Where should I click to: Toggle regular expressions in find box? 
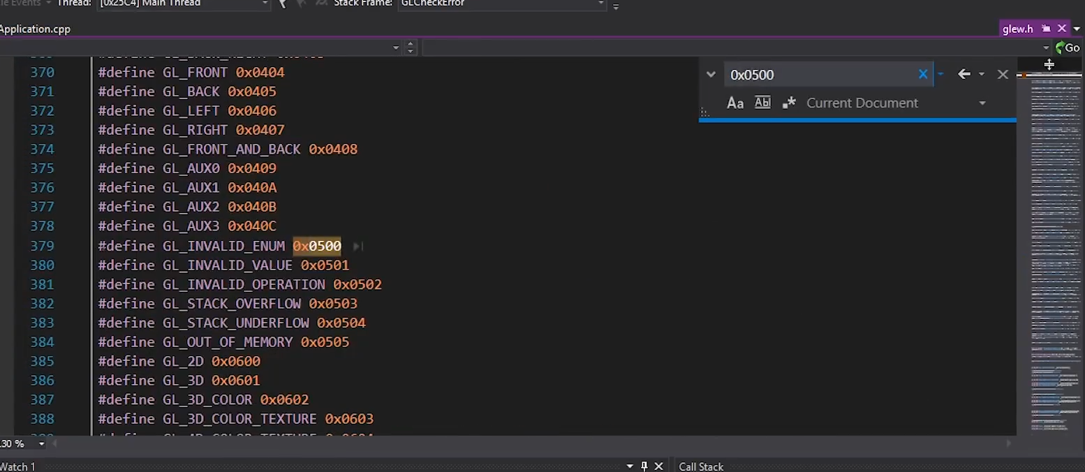click(x=789, y=103)
